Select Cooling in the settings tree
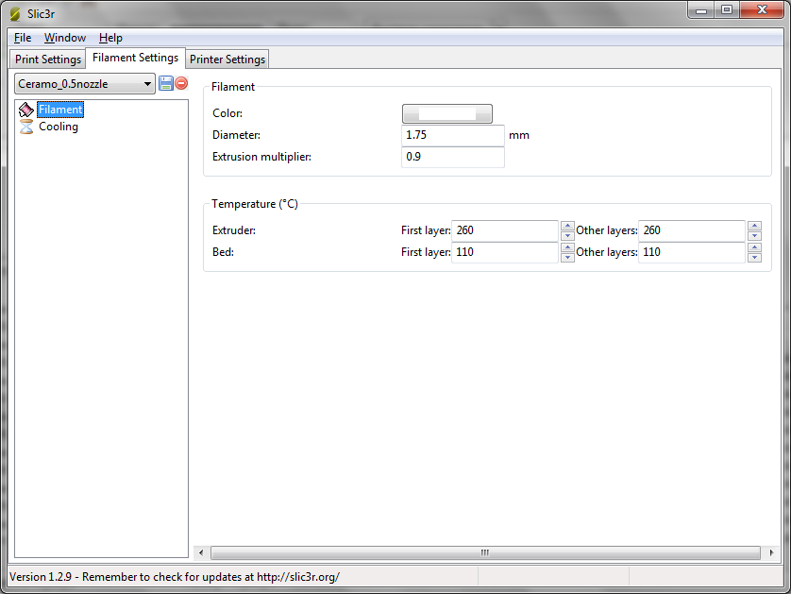 click(x=59, y=127)
